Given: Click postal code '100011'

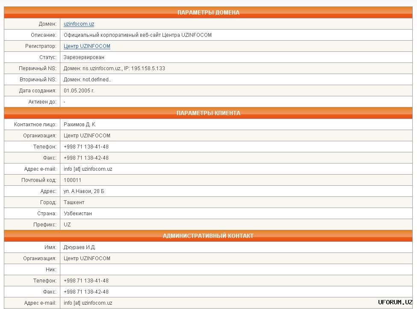Looking at the screenshot, I should (72, 180).
